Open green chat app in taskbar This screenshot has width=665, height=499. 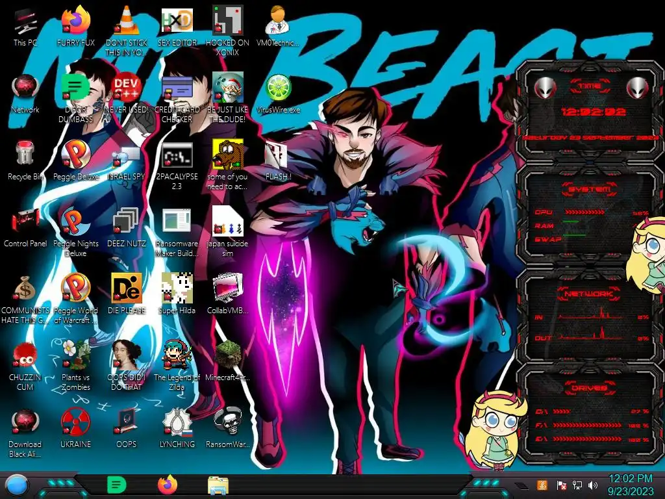pyautogui.click(x=117, y=485)
